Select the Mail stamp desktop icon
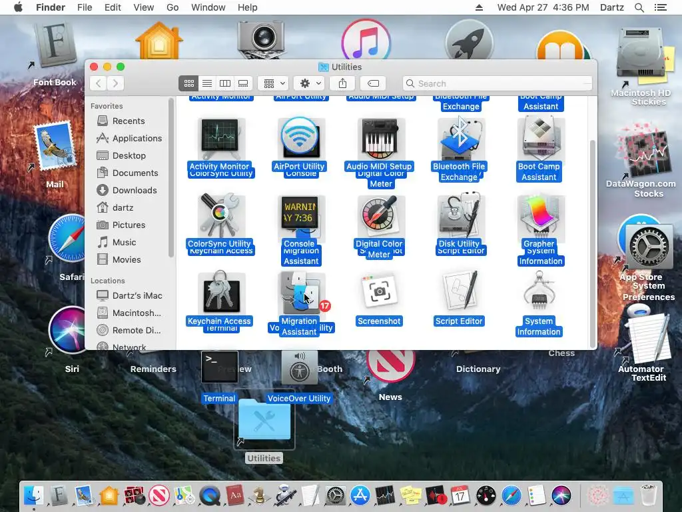The height and width of the screenshot is (512, 682). coord(55,146)
